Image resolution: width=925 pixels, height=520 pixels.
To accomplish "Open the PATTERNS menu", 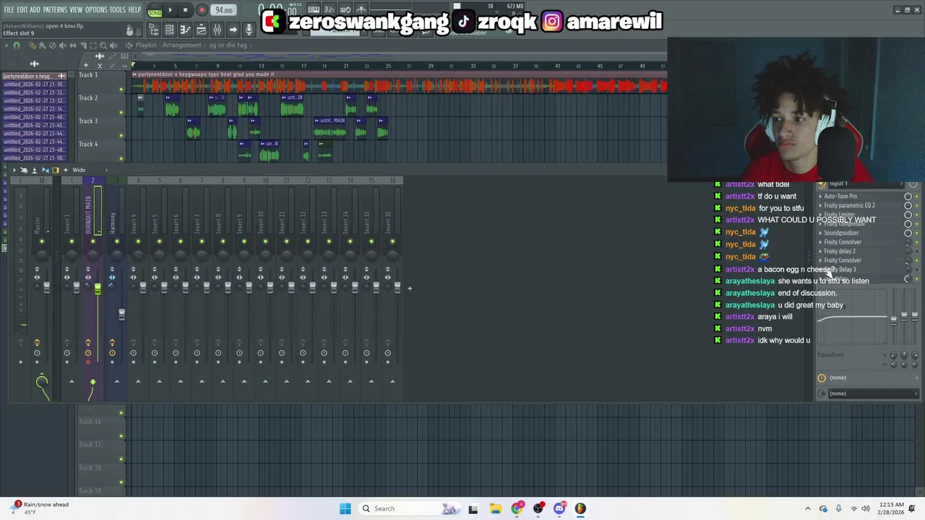I will tap(55, 10).
